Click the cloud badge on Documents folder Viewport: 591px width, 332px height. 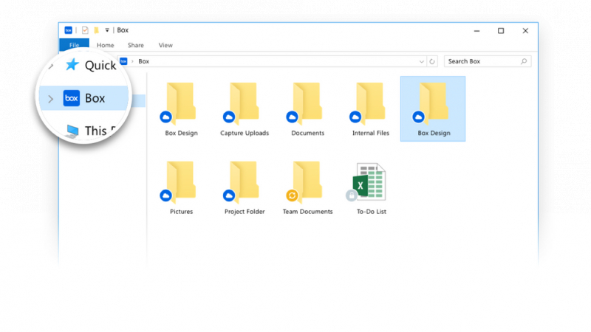click(292, 117)
